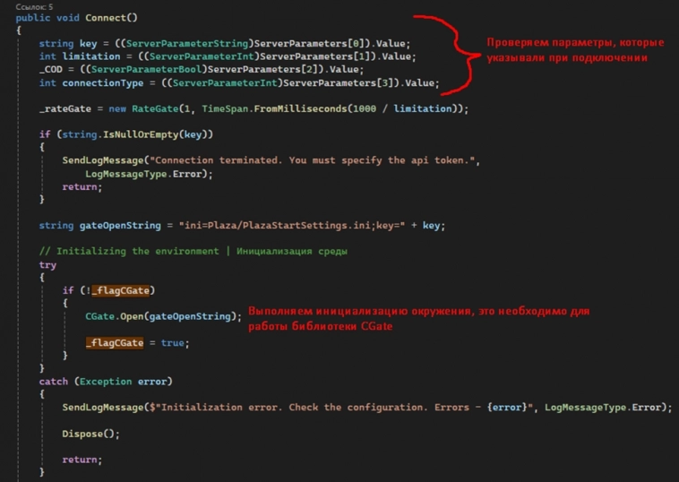The image size is (679, 482).
Task: Click CGate in the CGate.Open call
Action: click(99, 316)
